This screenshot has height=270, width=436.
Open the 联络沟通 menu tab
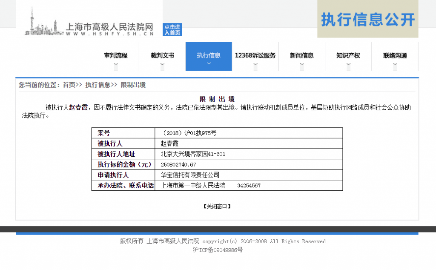click(395, 55)
